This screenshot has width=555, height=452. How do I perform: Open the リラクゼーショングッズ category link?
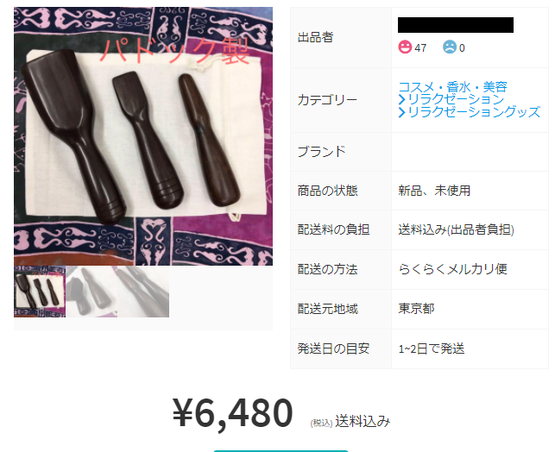pos(474,112)
